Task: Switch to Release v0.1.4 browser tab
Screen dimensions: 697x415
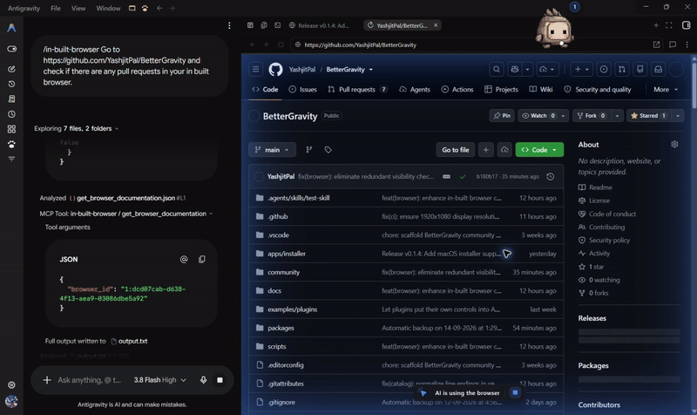Action: [320, 25]
